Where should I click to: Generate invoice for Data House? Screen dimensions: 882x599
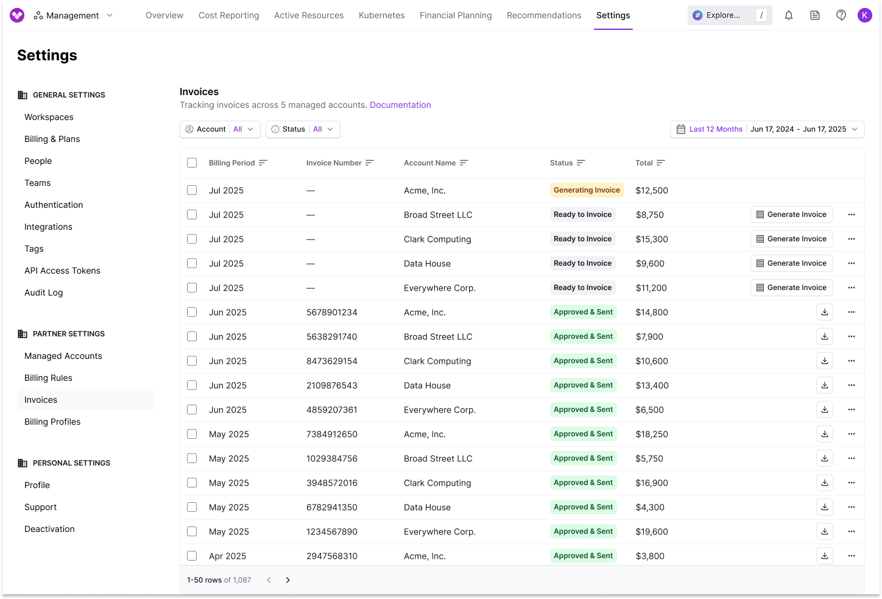point(791,263)
